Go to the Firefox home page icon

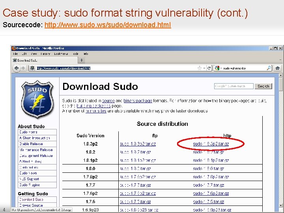[x=277, y=68]
